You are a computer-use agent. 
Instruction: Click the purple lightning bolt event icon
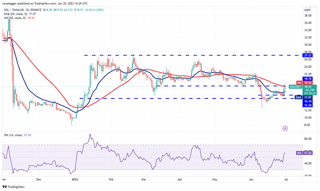pyautogui.click(x=285, y=128)
